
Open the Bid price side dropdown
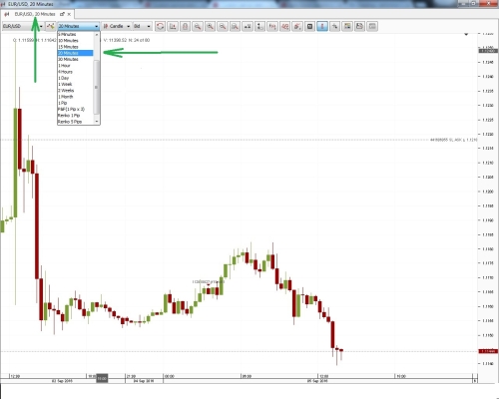pyautogui.click(x=142, y=26)
